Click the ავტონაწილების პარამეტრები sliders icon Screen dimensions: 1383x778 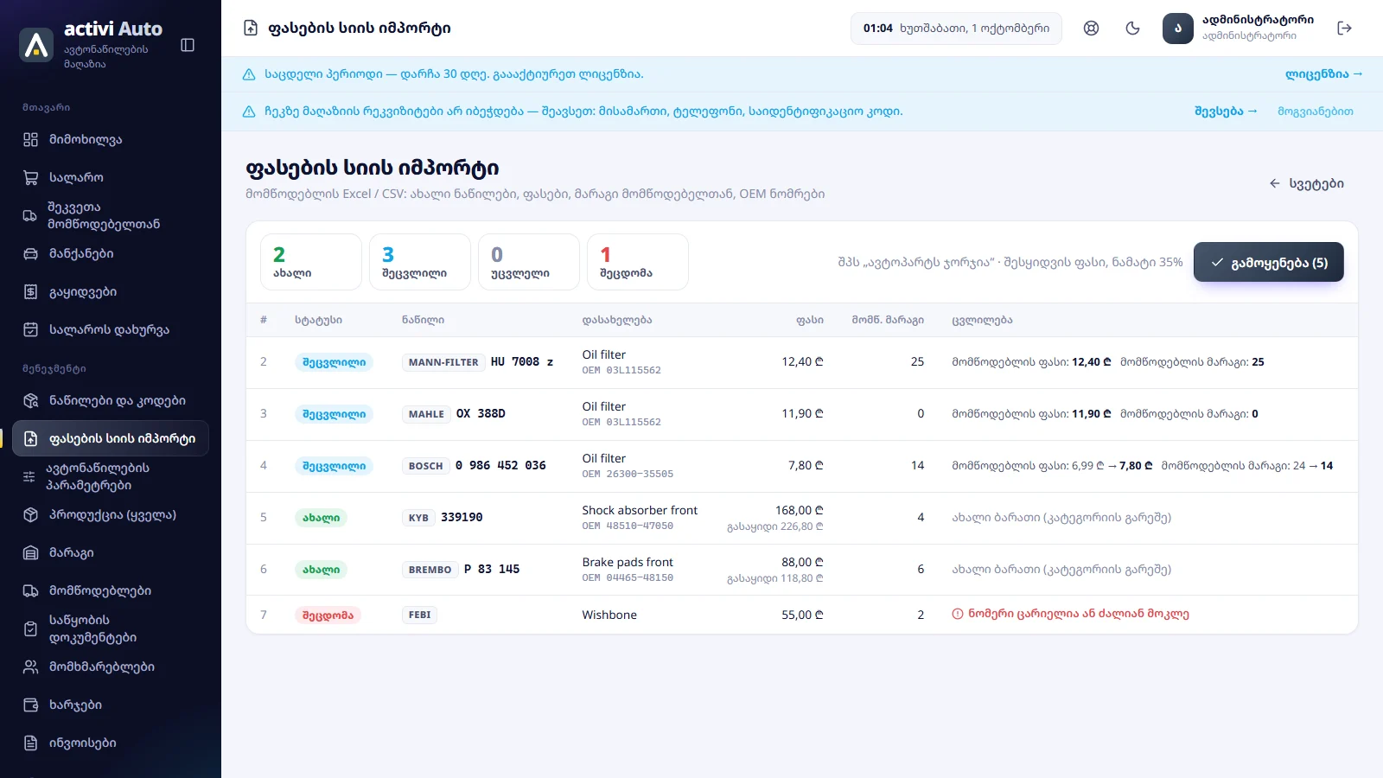pyautogui.click(x=29, y=477)
